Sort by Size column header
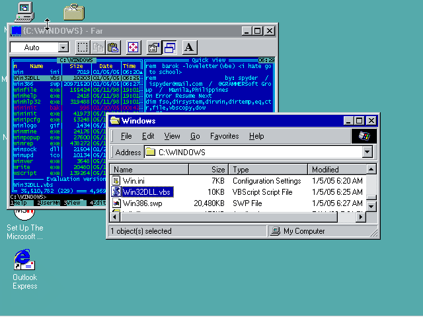Viewport: 423px width, 317px height. pos(209,170)
